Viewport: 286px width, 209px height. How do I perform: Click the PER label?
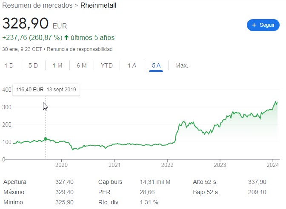(x=104, y=192)
